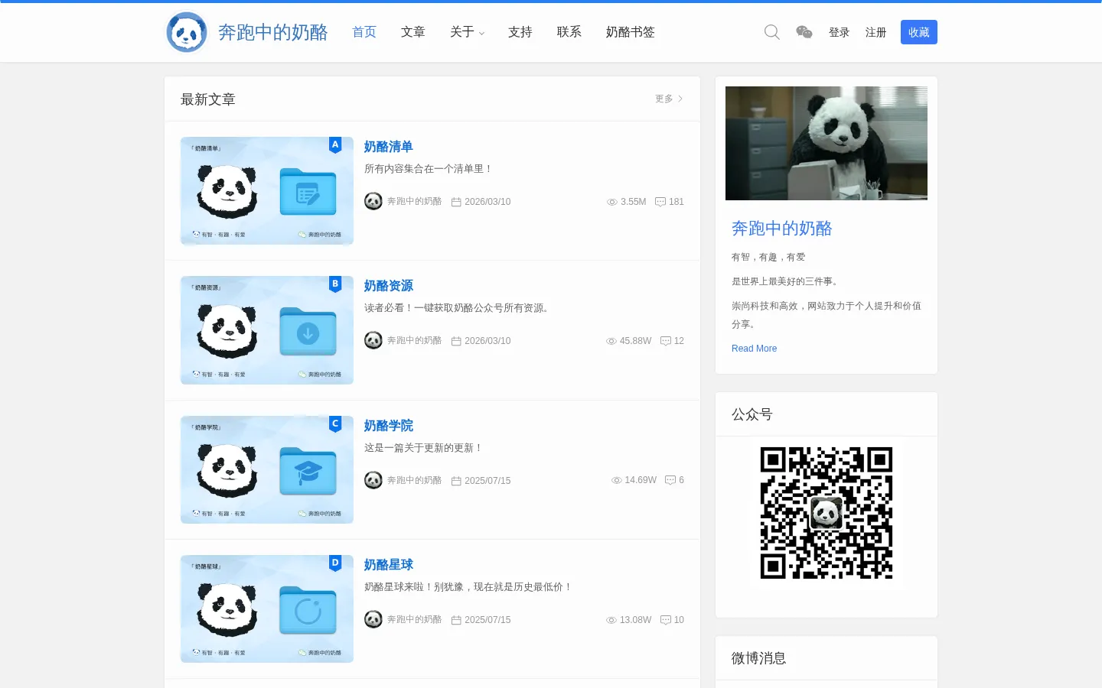Image resolution: width=1102 pixels, height=688 pixels.
Task: Click the comment icon for 奶酪星球
Action: (x=666, y=620)
